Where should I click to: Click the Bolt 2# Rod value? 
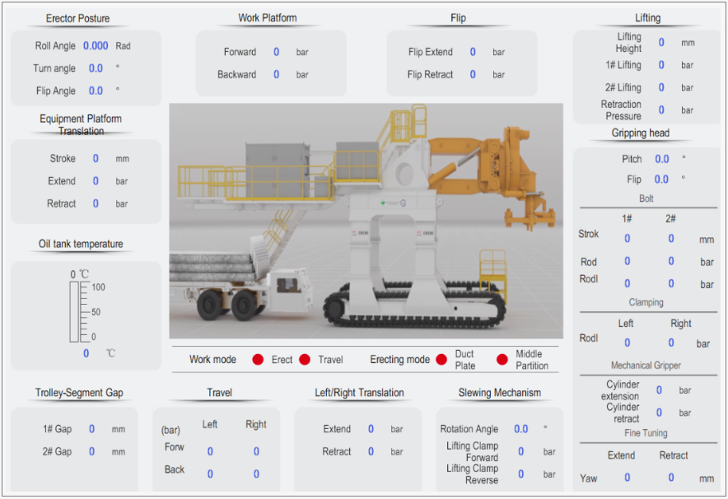click(671, 261)
